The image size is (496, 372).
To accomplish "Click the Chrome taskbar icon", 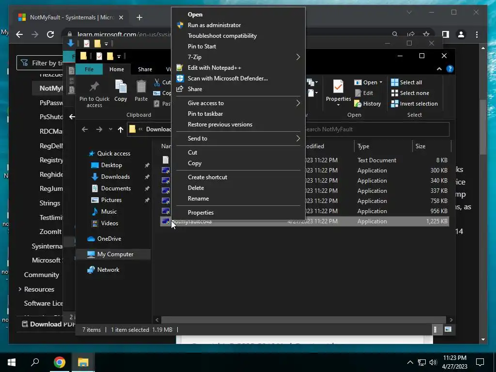I will (59, 362).
